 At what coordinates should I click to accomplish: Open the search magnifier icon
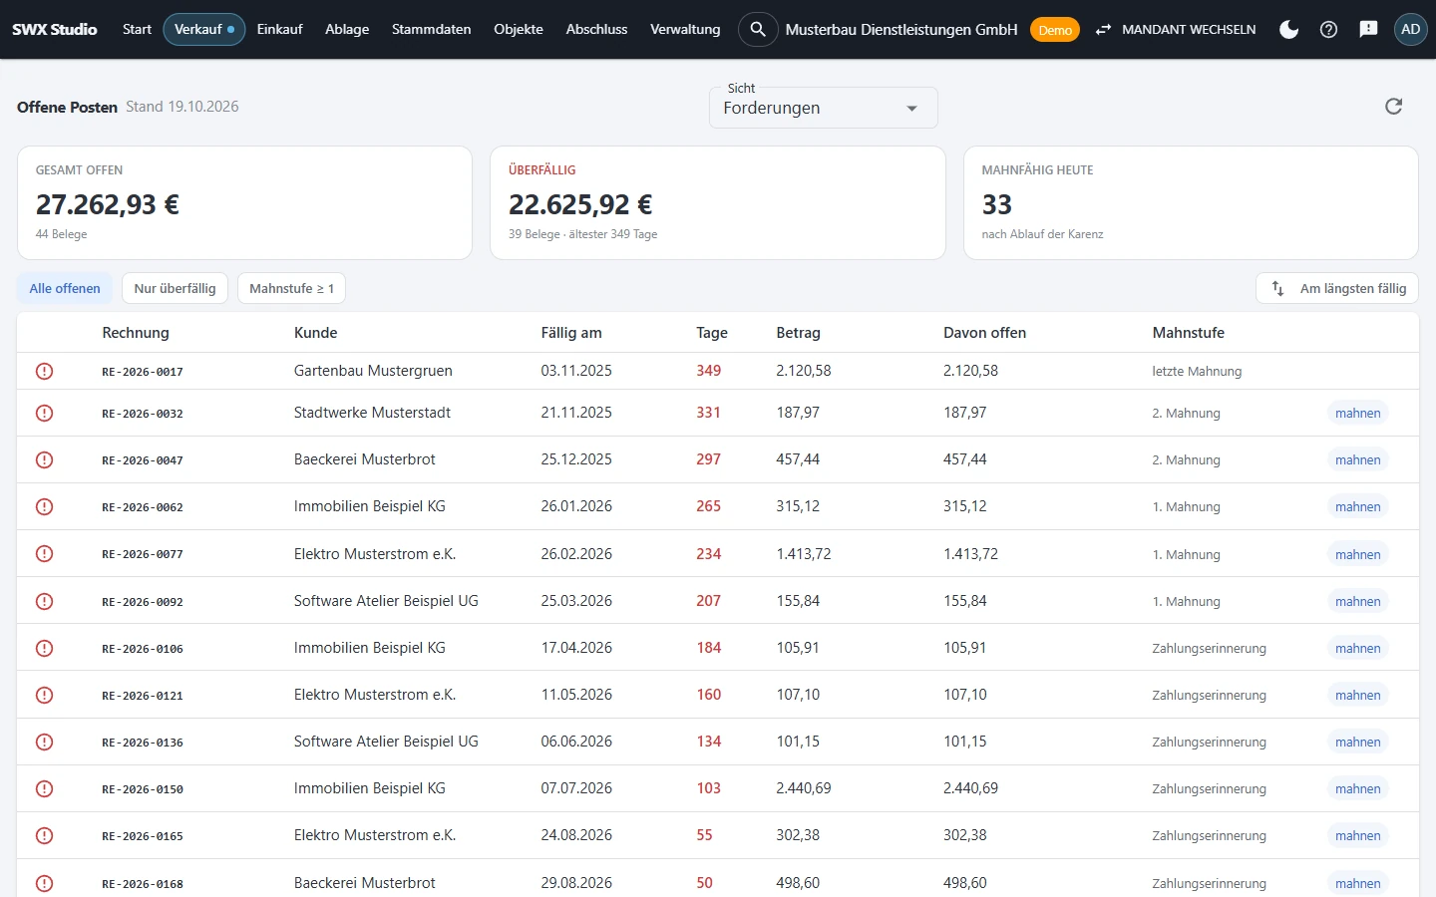(x=758, y=30)
